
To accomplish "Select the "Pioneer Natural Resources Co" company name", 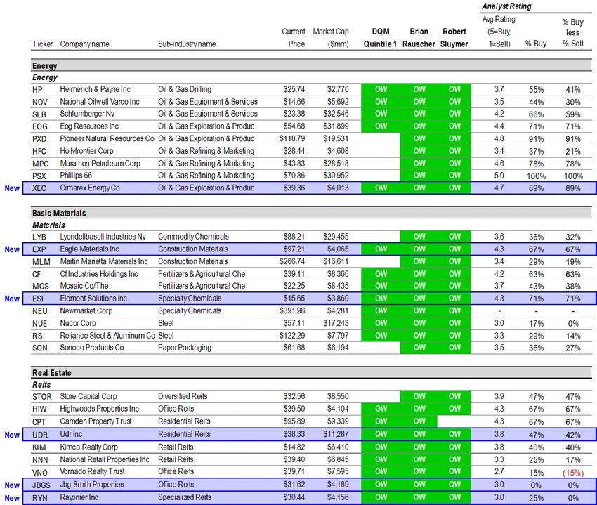I will (x=107, y=138).
